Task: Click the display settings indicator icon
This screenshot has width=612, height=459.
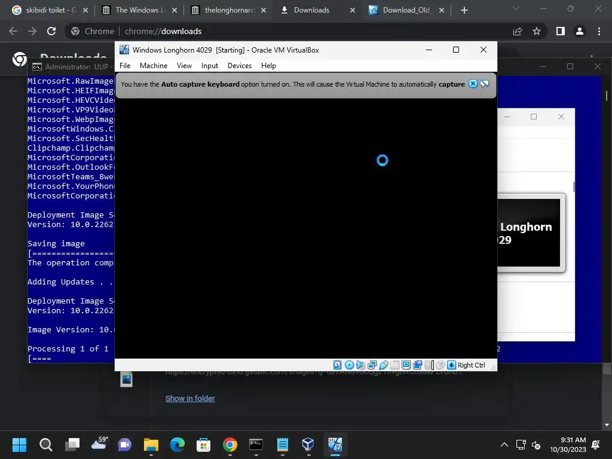Action: point(406,365)
